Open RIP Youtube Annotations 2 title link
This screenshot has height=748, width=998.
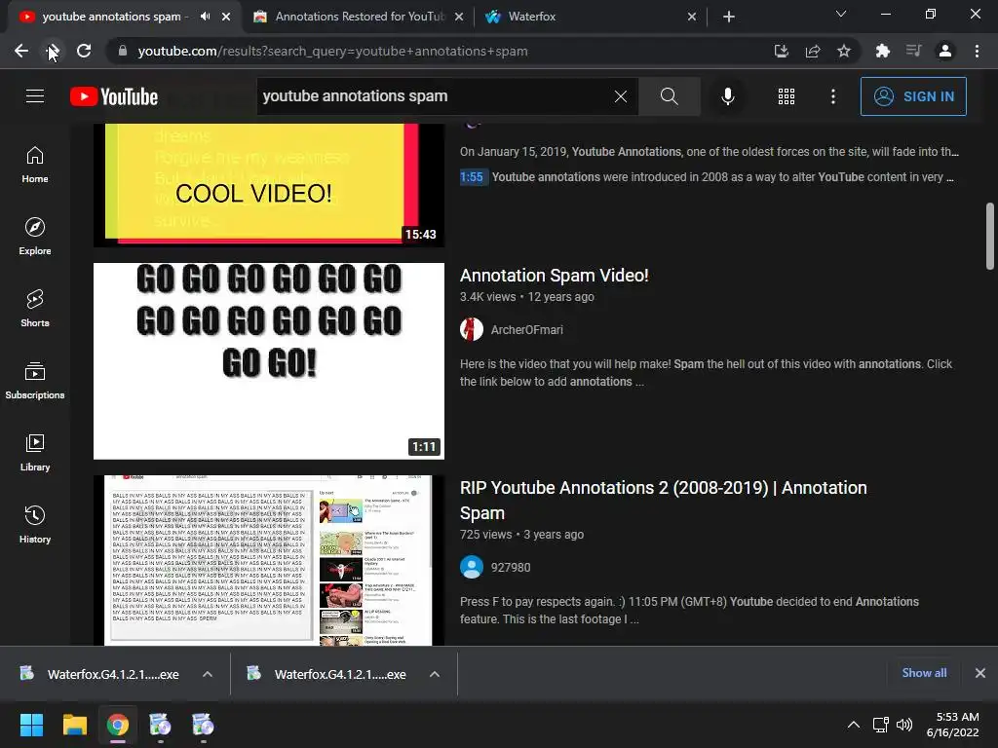click(x=663, y=501)
